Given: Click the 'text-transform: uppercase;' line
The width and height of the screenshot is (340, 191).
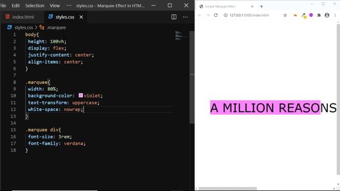Looking at the screenshot, I should point(64,102).
